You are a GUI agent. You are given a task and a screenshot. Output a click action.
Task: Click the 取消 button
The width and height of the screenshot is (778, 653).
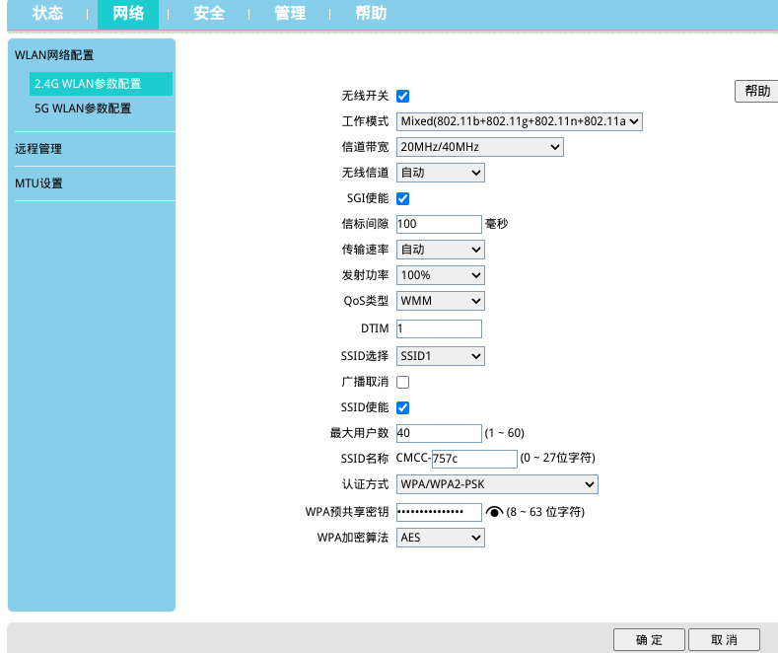coord(724,640)
